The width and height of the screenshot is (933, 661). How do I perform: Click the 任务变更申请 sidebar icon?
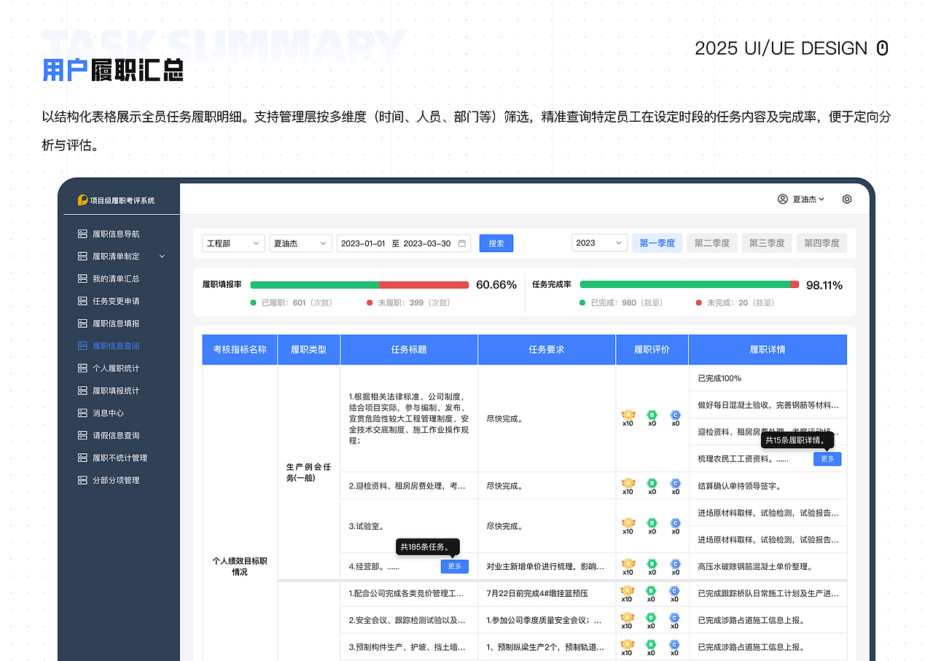coord(82,301)
